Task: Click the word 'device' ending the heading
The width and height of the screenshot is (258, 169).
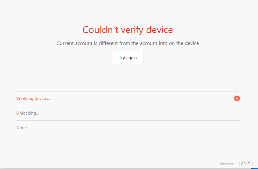Action: [x=160, y=30]
